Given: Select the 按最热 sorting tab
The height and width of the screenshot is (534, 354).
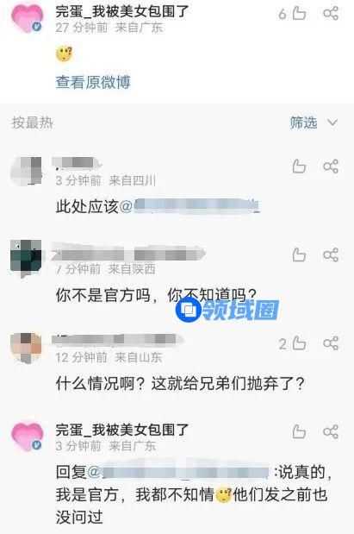Looking at the screenshot, I should (33, 123).
